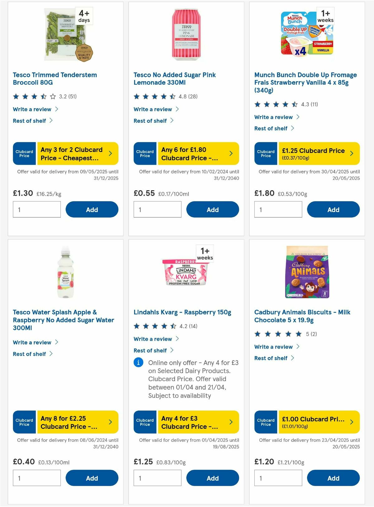This screenshot has width=374, height=507.
Task: Select the Clubcard Price badge on Cadbury Animals Biscuits
Action: (x=266, y=422)
